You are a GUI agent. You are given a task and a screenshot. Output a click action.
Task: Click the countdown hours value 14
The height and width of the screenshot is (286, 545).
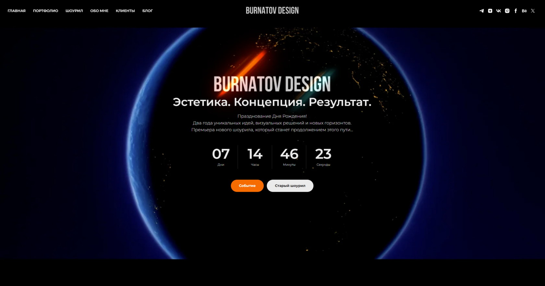255,154
